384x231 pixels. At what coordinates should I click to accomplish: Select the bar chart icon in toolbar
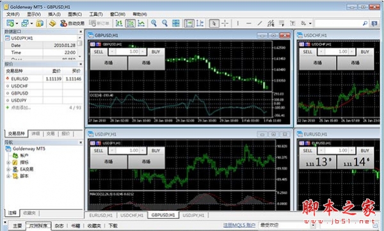tap(119, 24)
